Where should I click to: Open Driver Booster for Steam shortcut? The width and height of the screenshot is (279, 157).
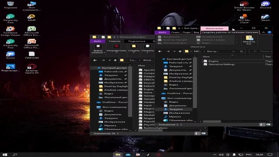click(x=244, y=6)
